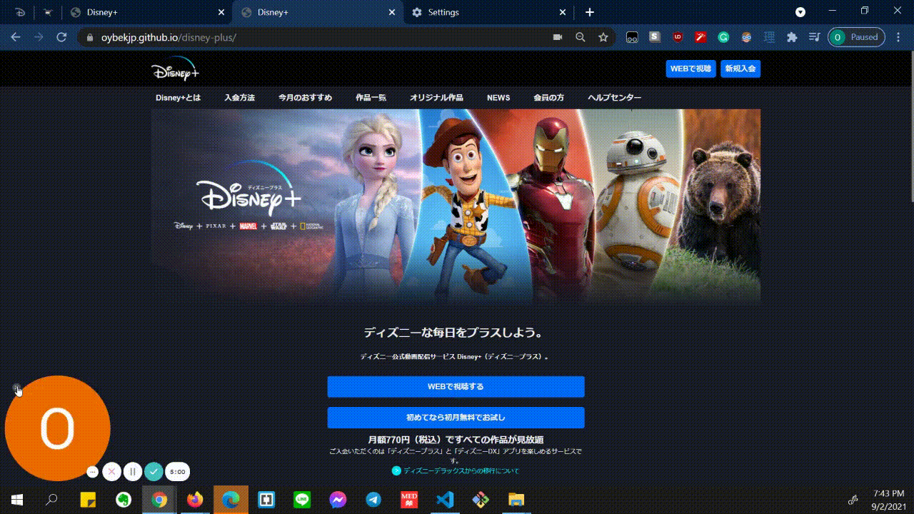Screen dimensions: 914x514
Task: Open the tab search dropdown arrow
Action: [800, 12]
